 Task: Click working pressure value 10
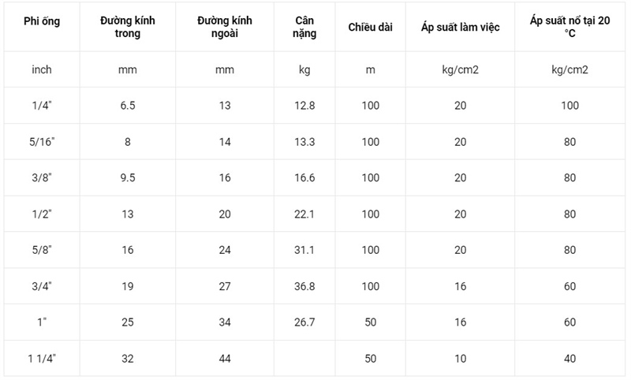[461, 359]
